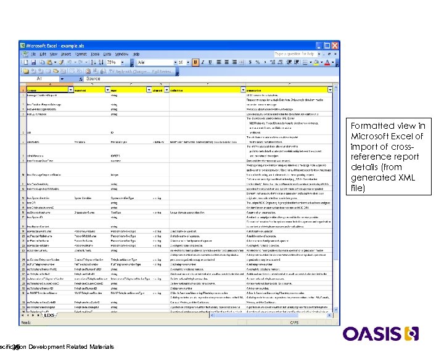
Task: Open the File menu
Action: 33,54
